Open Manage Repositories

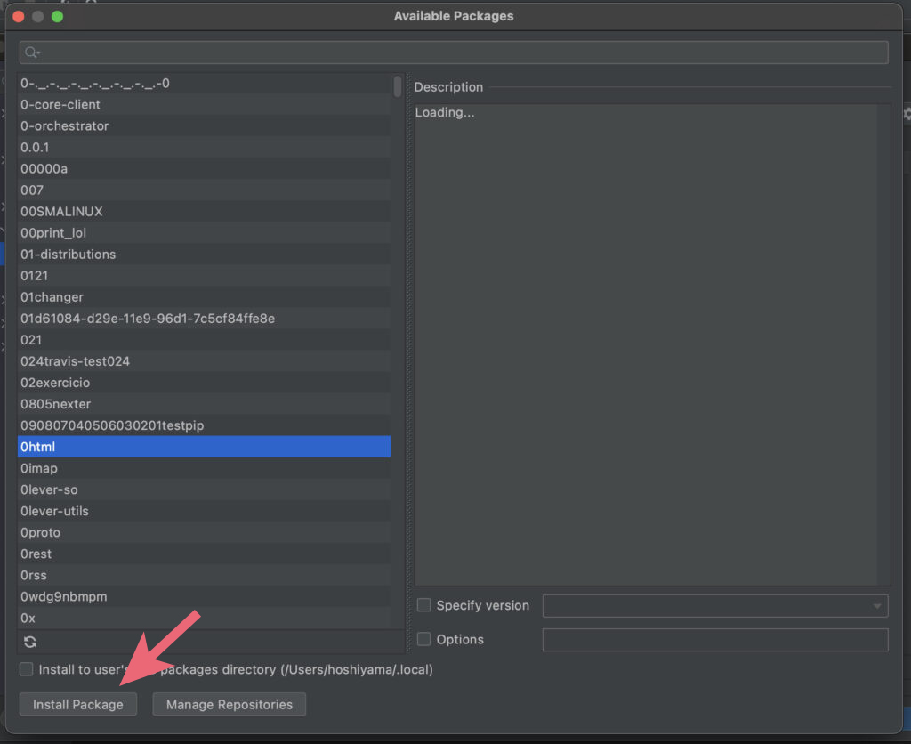229,704
